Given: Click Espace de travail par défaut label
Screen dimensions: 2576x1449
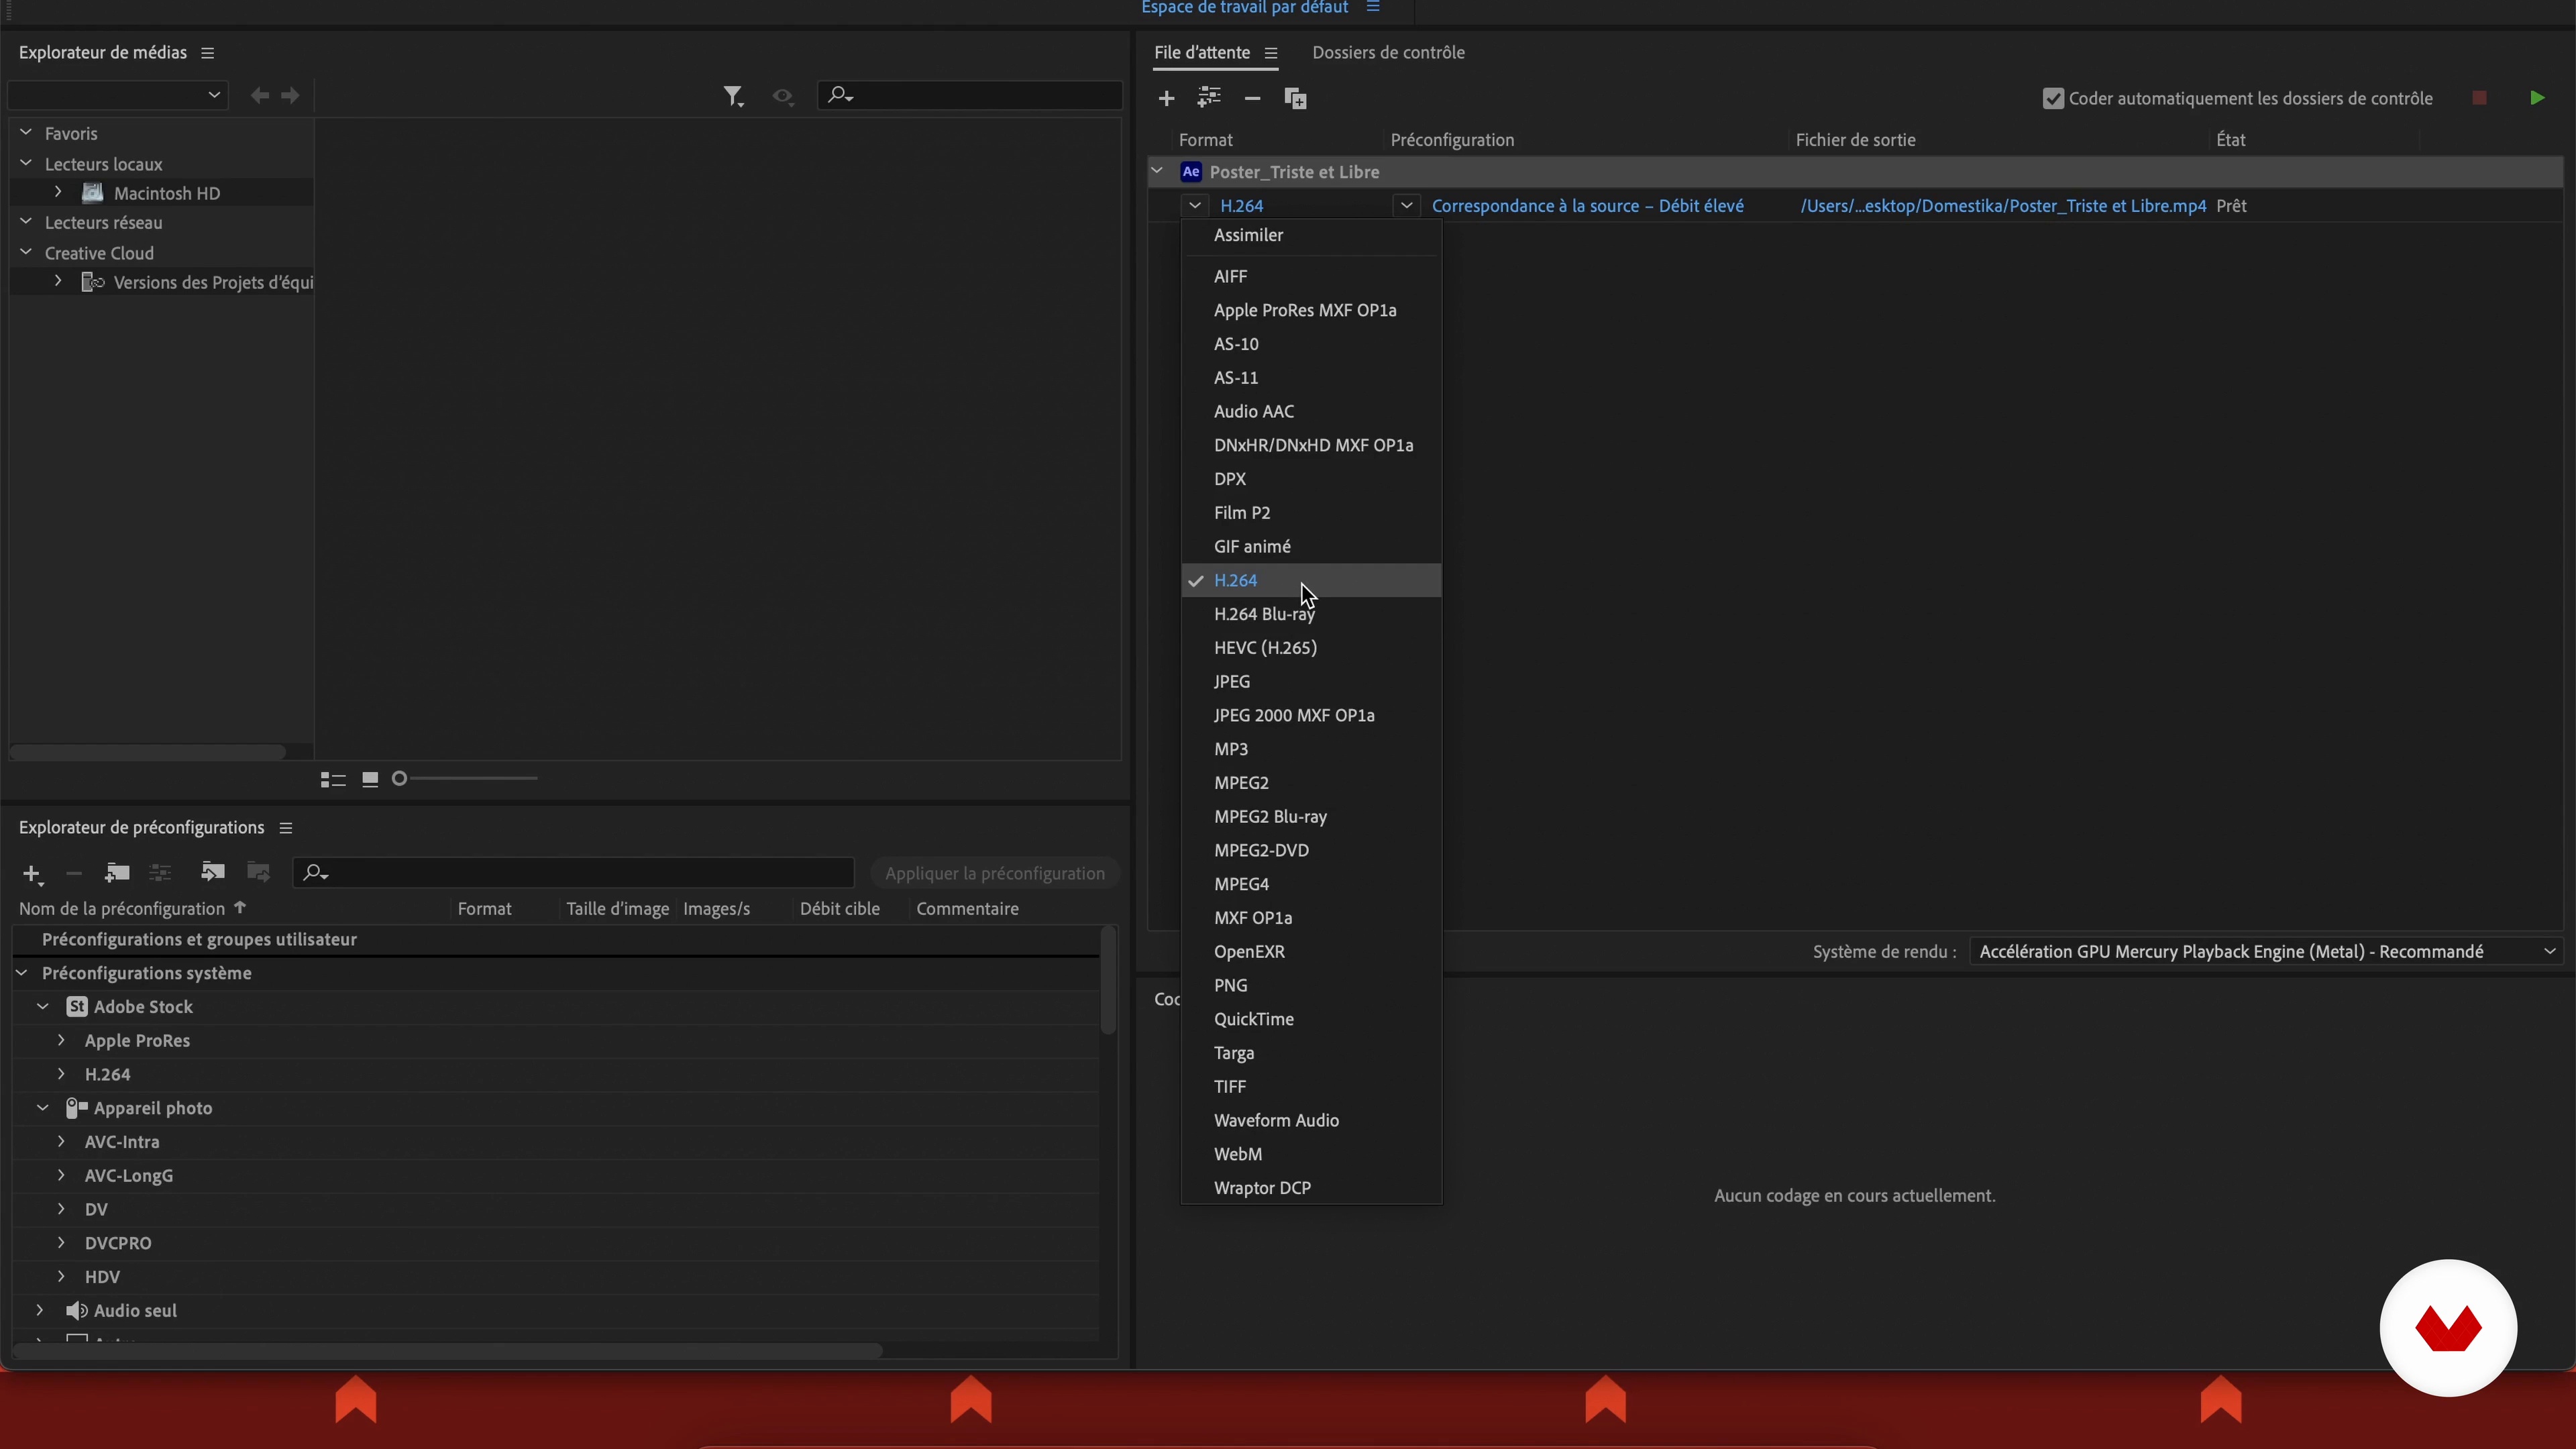Looking at the screenshot, I should click(1245, 8).
